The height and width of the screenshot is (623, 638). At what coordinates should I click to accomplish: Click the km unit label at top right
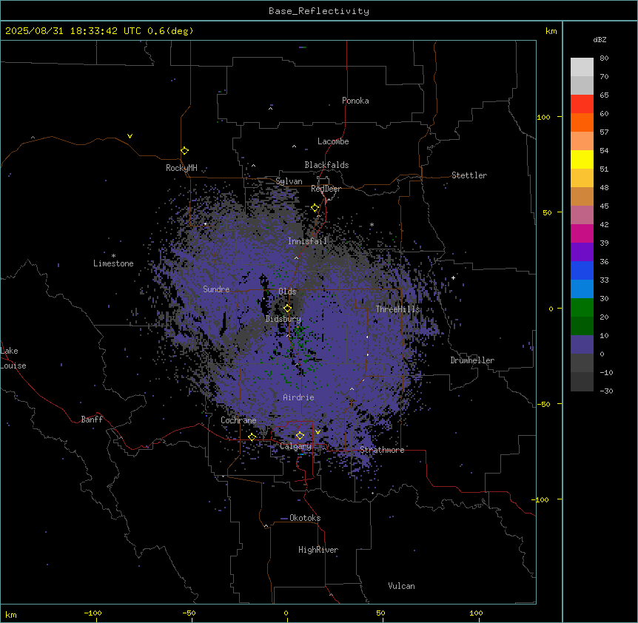551,31
